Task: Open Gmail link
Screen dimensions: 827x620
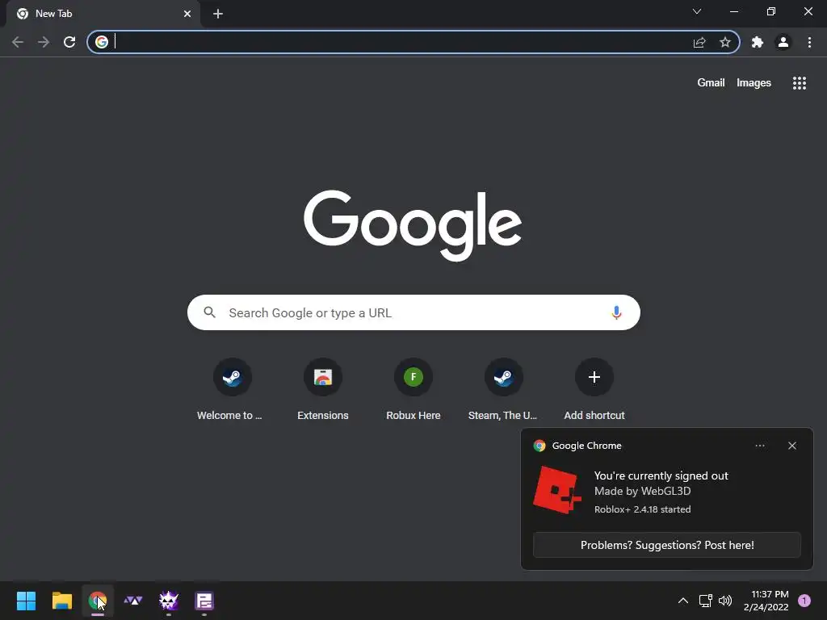Action: pyautogui.click(x=711, y=83)
